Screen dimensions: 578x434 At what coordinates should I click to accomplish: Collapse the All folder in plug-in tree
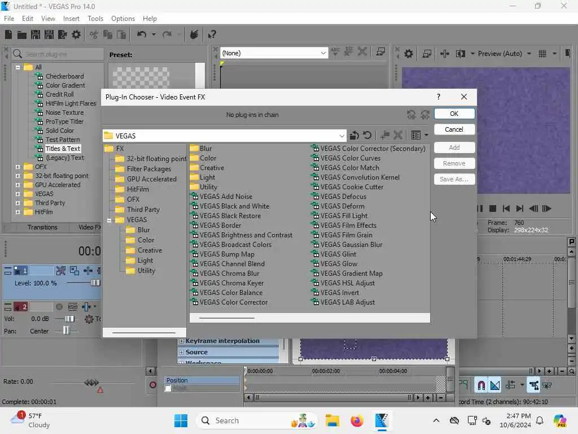click(x=17, y=67)
